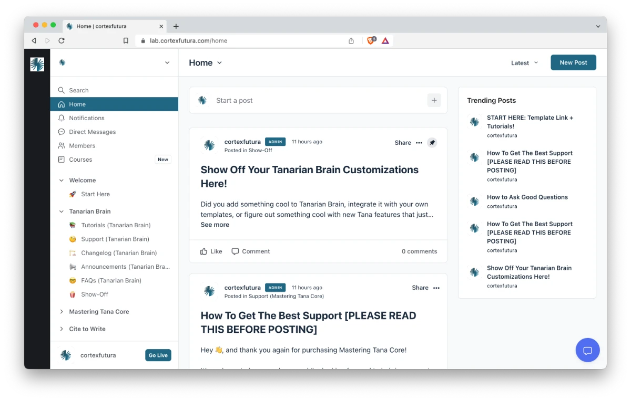Click the Direct Messages chat bubble icon
The width and height of the screenshot is (631, 401).
pos(62,132)
